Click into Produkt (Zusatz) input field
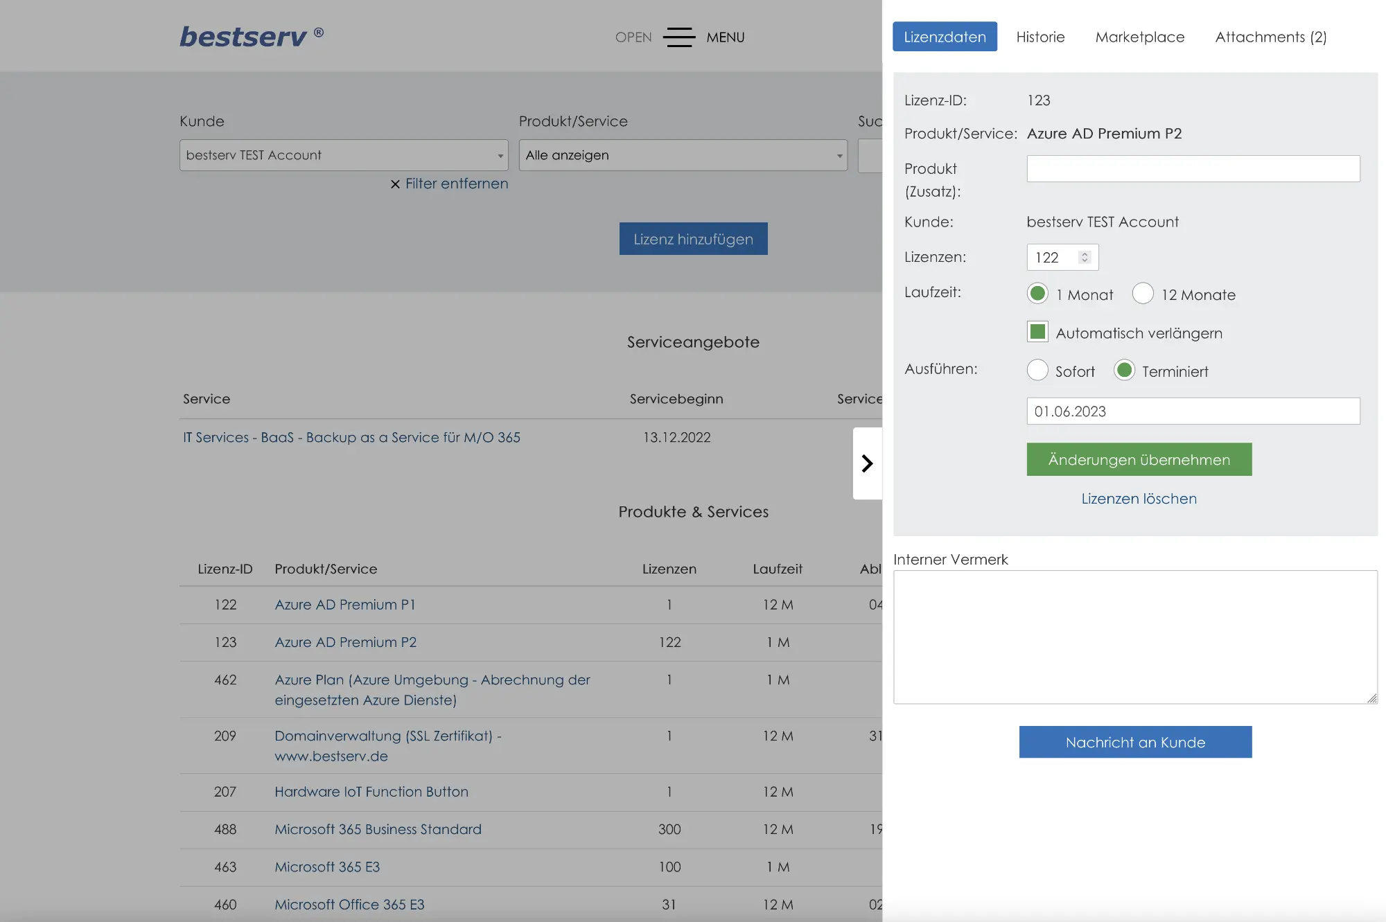The image size is (1386, 922). coord(1193,168)
